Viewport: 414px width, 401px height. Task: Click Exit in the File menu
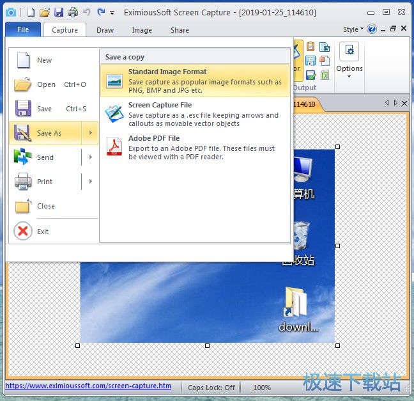pyautogui.click(x=42, y=232)
